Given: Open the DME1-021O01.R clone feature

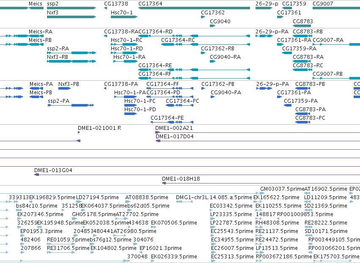Looking at the screenshot, I should point(79,132).
